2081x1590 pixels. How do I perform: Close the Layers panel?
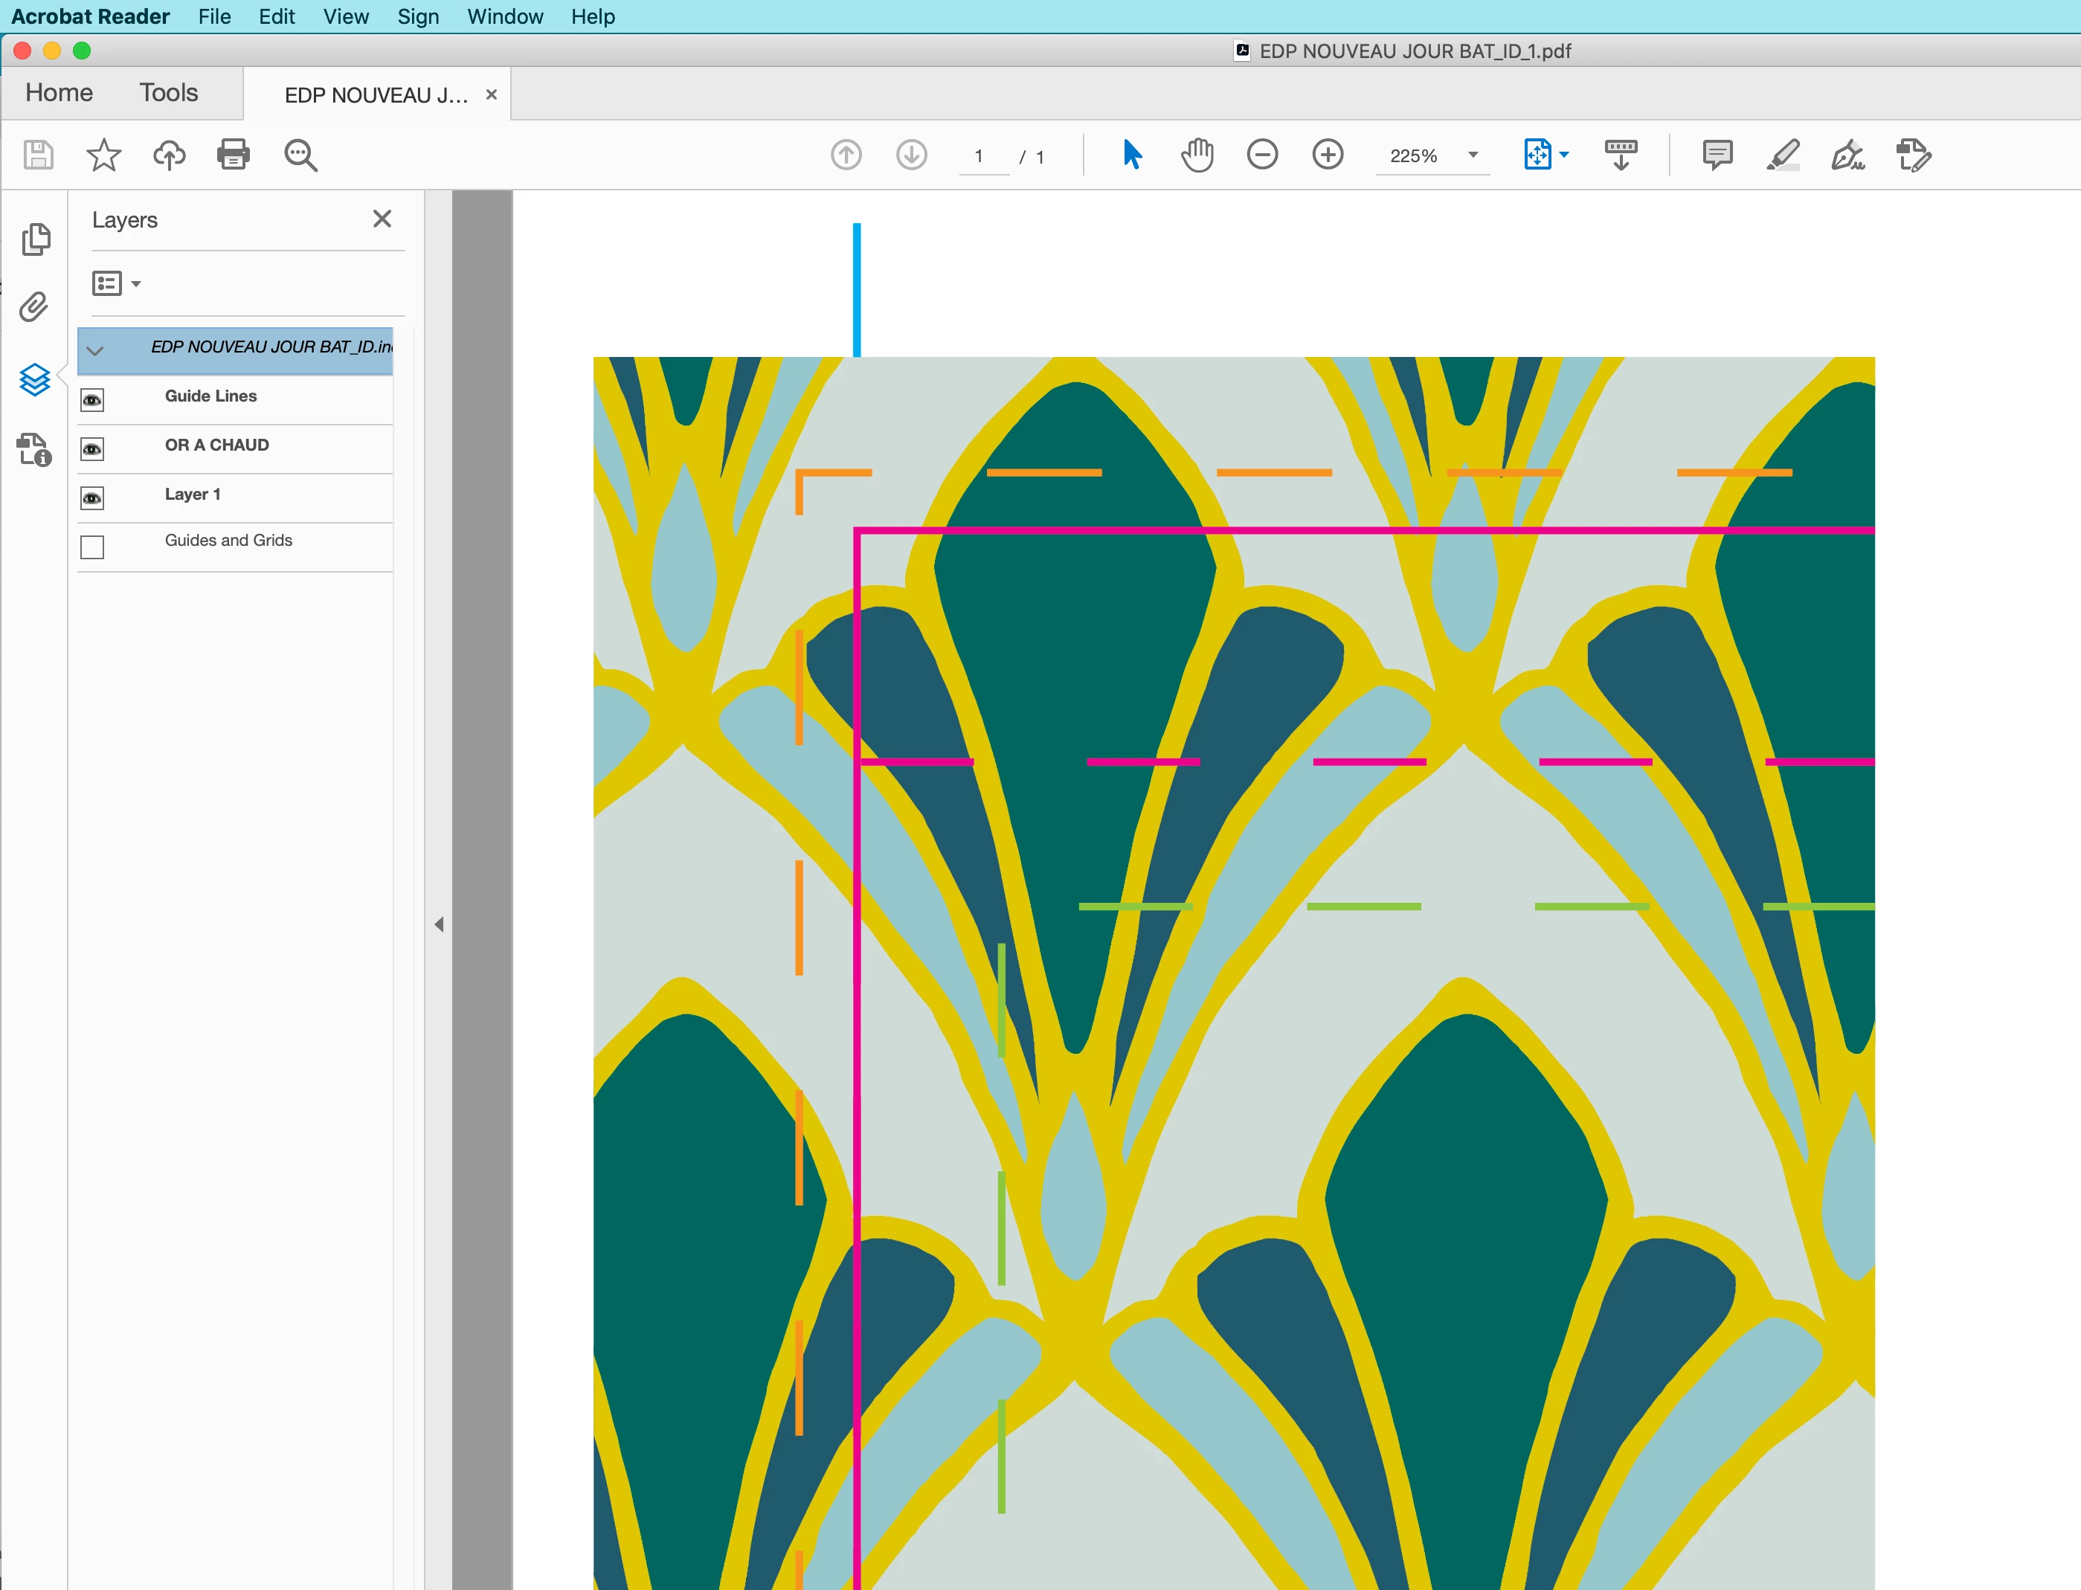(x=382, y=219)
